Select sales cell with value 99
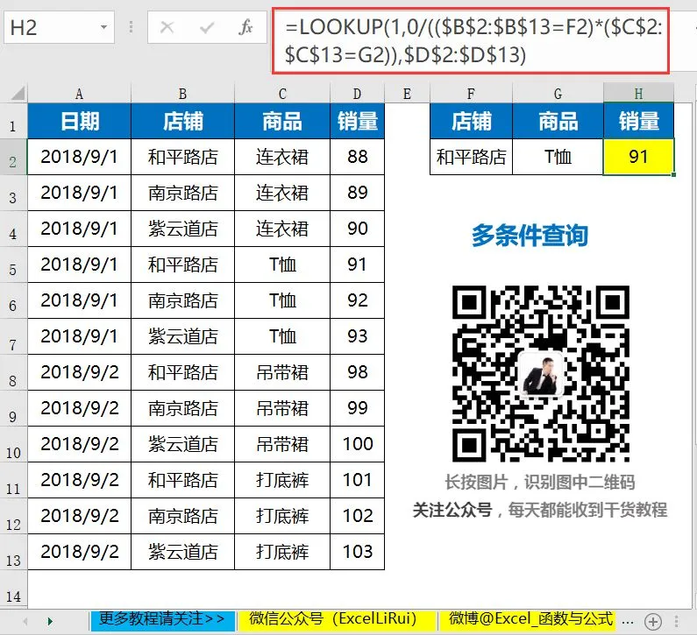697x635 pixels. [357, 408]
